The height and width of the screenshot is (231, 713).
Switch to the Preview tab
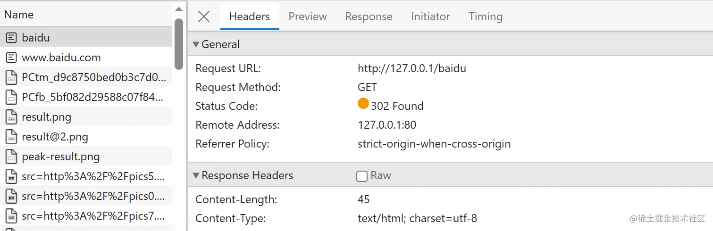(x=308, y=16)
